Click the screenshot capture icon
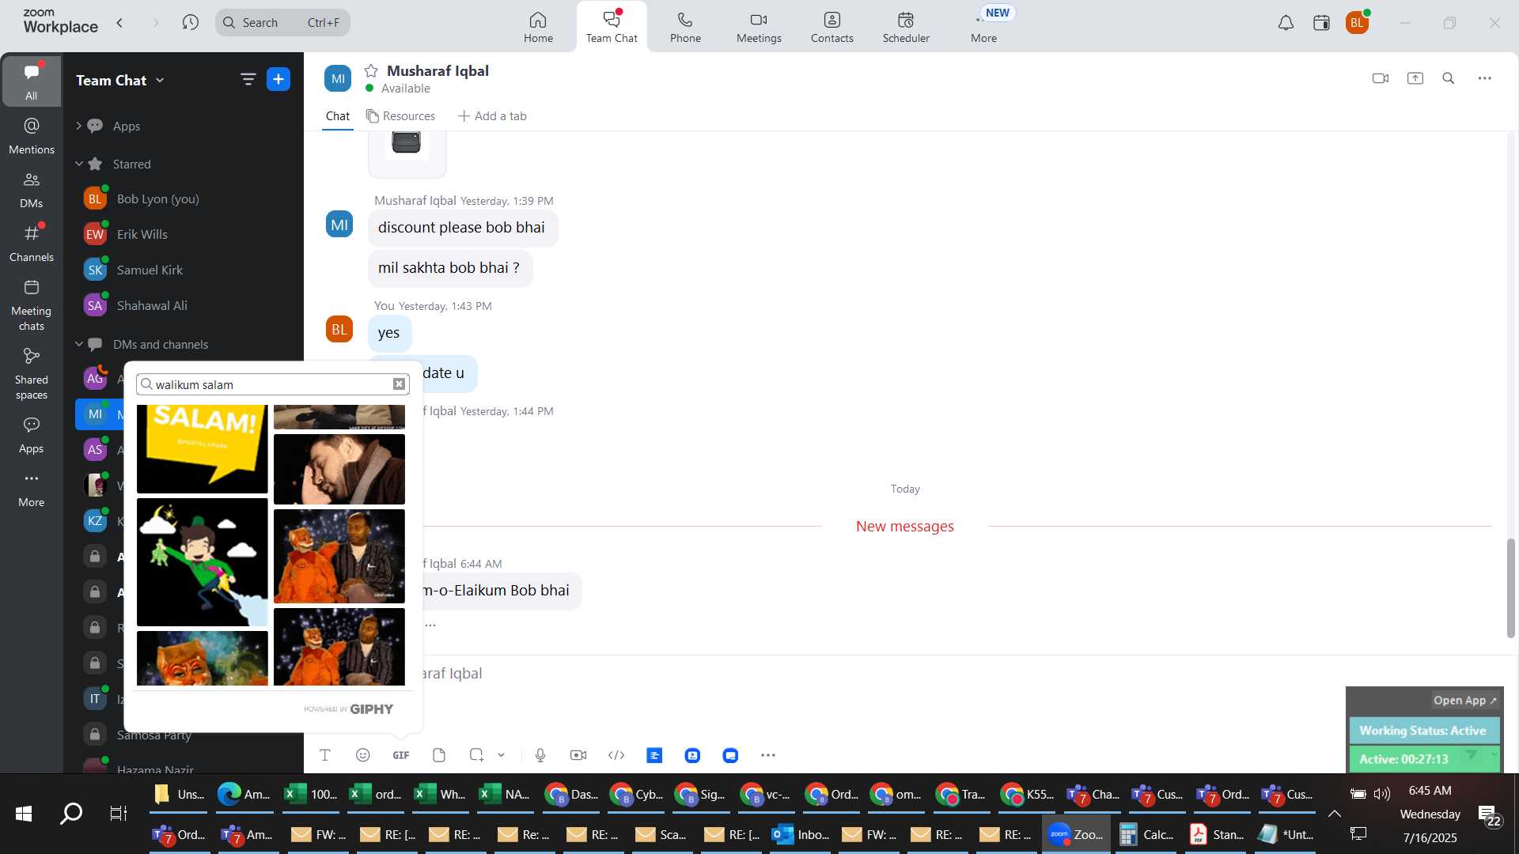The width and height of the screenshot is (1519, 854). coord(476,755)
